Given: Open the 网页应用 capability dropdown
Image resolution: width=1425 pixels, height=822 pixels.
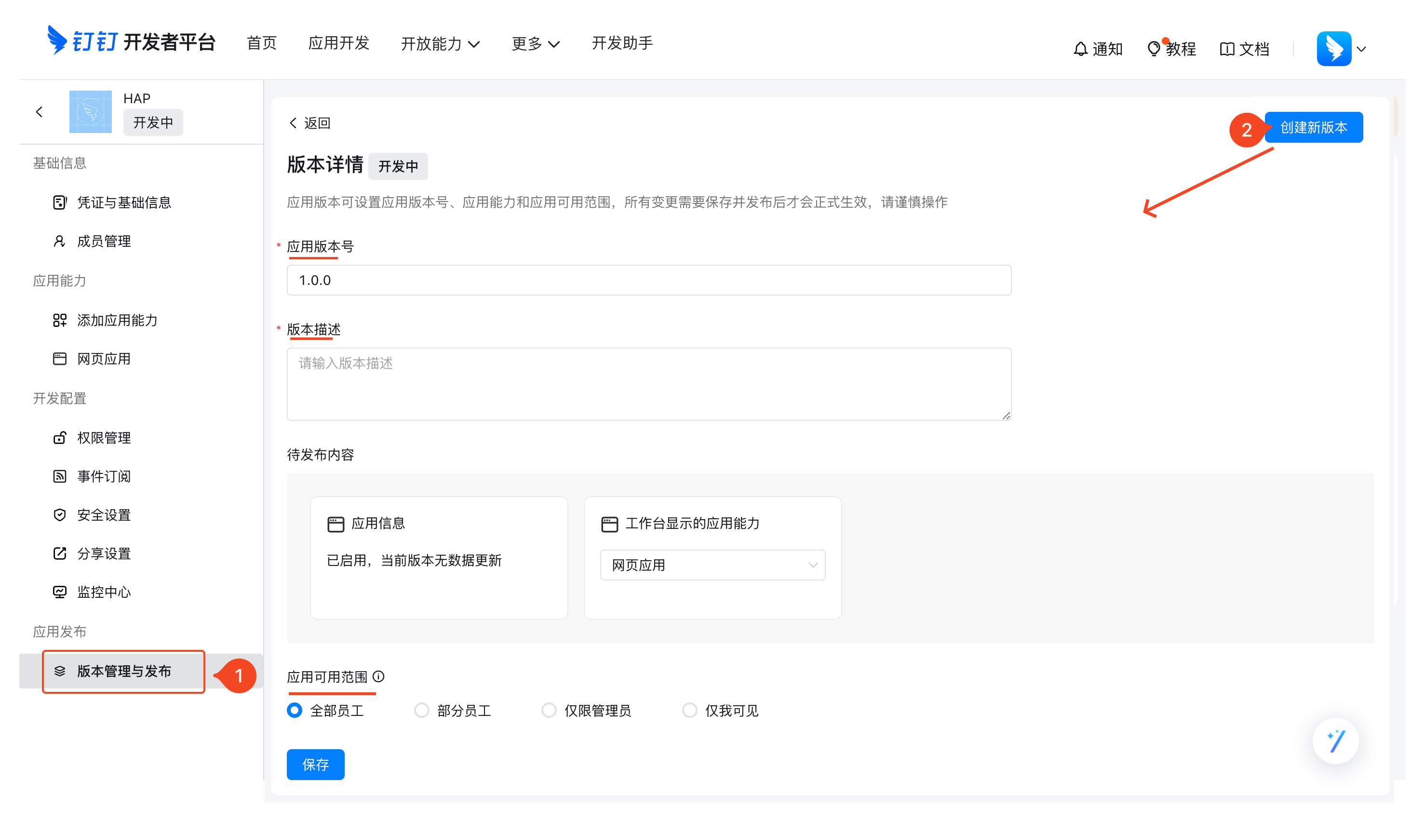Looking at the screenshot, I should coord(712,565).
